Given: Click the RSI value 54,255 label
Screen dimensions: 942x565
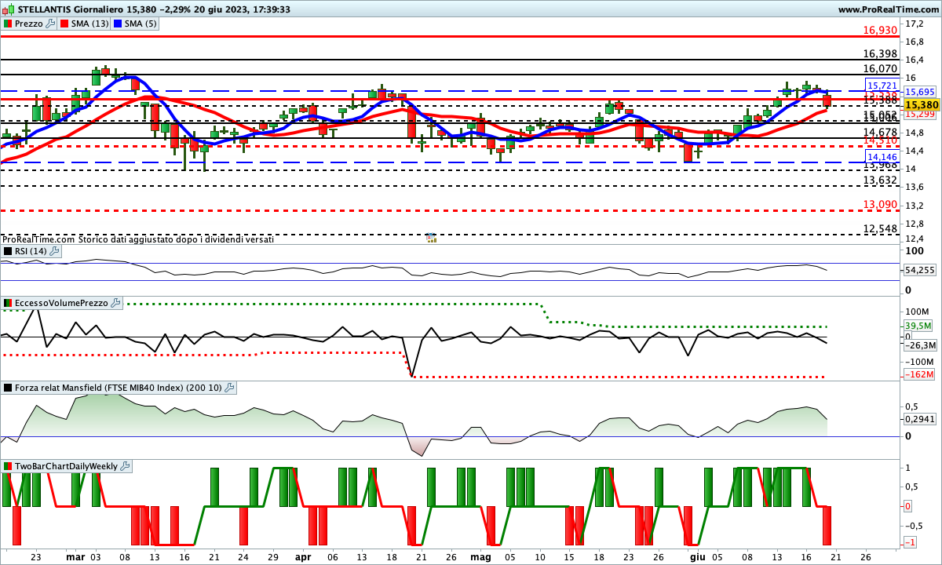Looking at the screenshot, I should click(920, 270).
